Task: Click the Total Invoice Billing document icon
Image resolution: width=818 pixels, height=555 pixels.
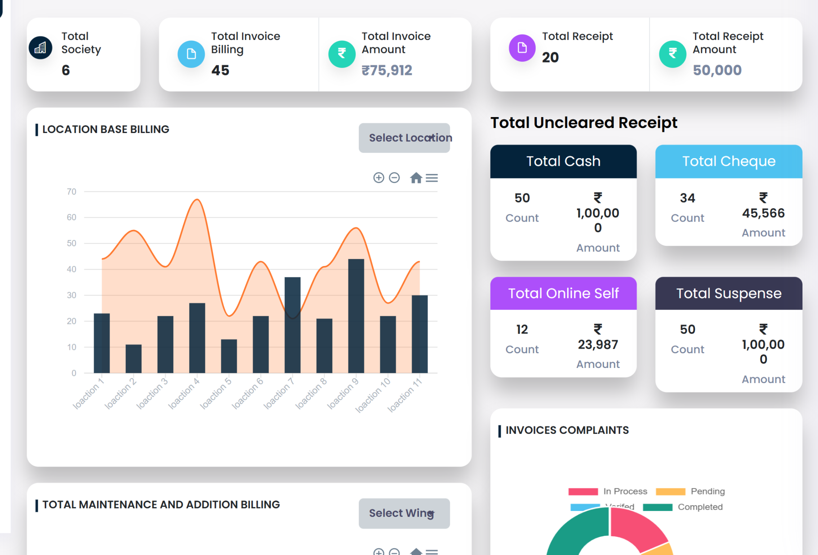Action: (191, 54)
